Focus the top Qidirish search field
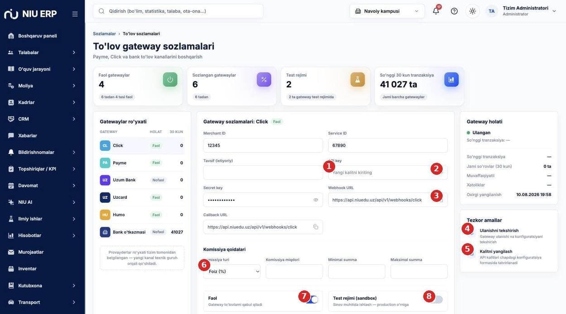This screenshot has height=314, width=566. [x=178, y=11]
